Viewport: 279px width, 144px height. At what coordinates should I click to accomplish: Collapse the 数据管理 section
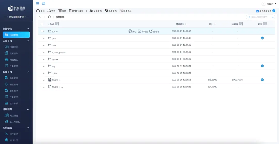tap(28, 29)
